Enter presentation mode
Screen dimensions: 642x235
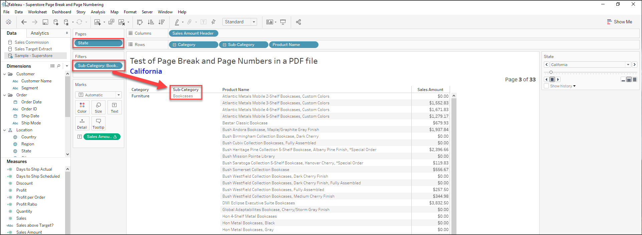pos(283,22)
